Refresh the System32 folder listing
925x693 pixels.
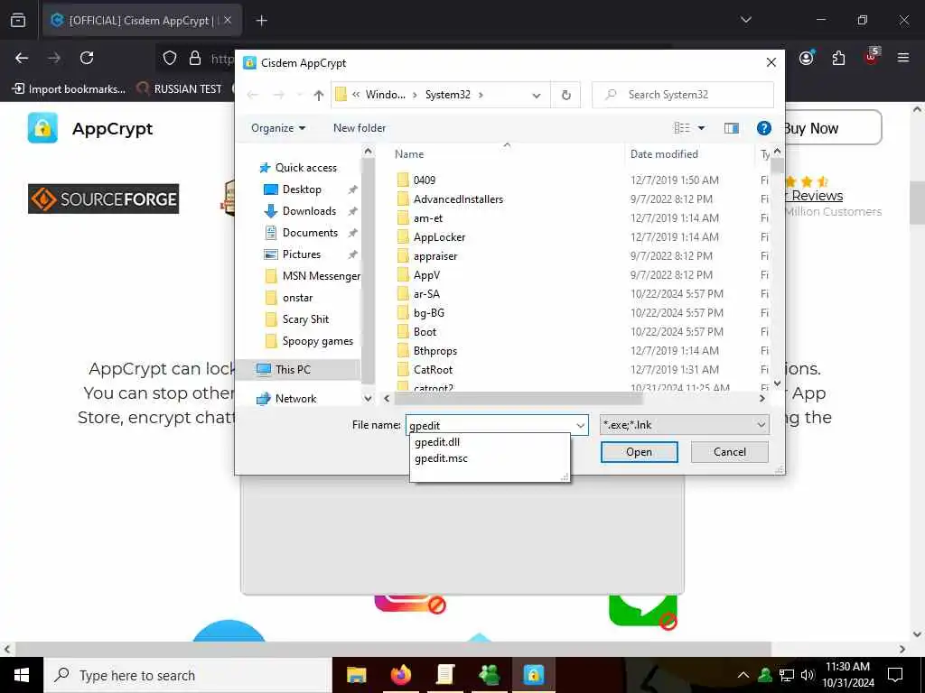(x=565, y=95)
